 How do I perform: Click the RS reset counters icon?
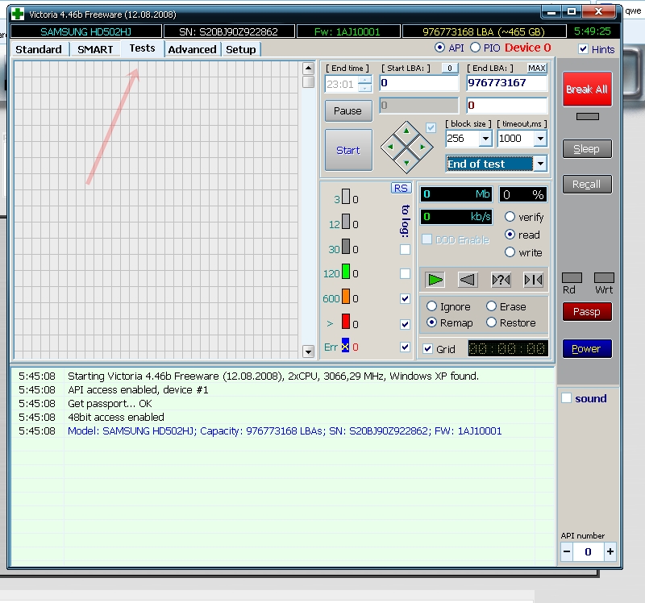point(401,188)
